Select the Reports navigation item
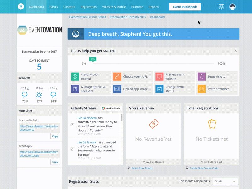 (154, 6)
